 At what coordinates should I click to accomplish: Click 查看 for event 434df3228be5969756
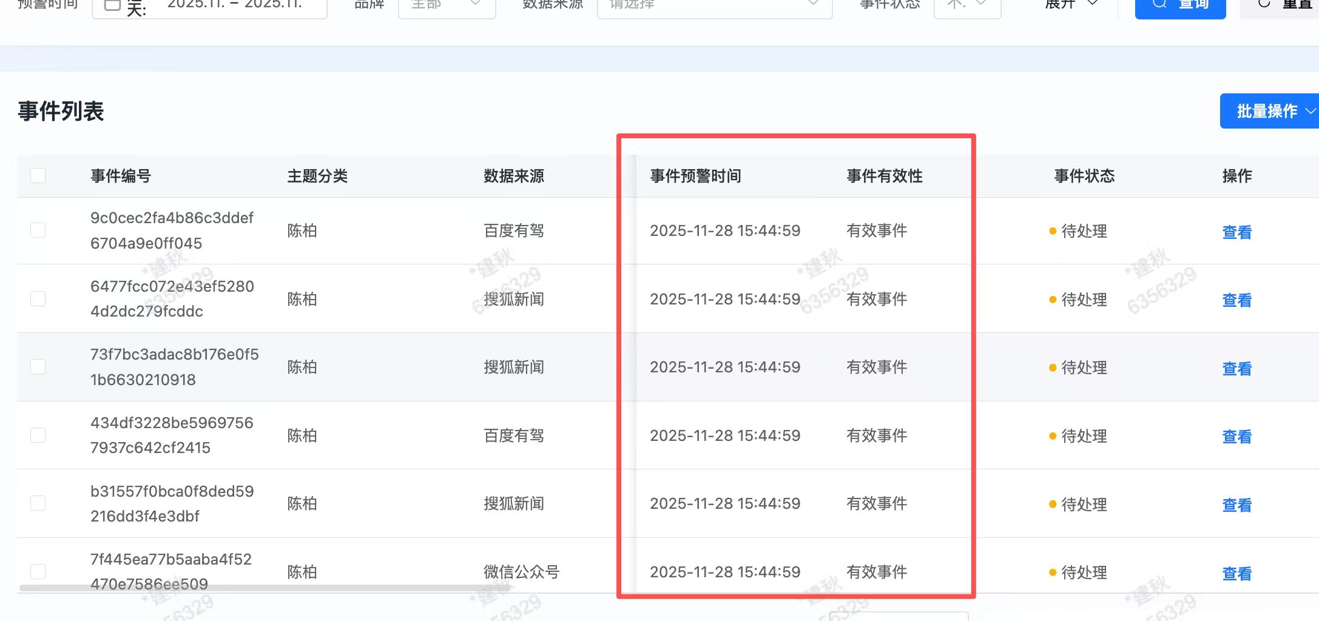point(1236,437)
